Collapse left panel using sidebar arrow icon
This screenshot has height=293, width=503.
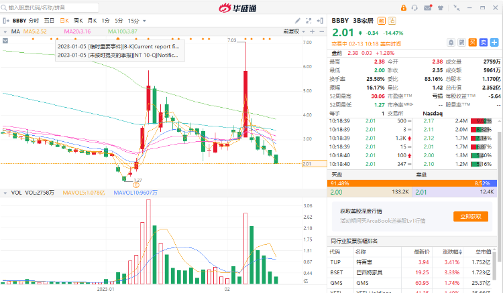tap(6, 21)
